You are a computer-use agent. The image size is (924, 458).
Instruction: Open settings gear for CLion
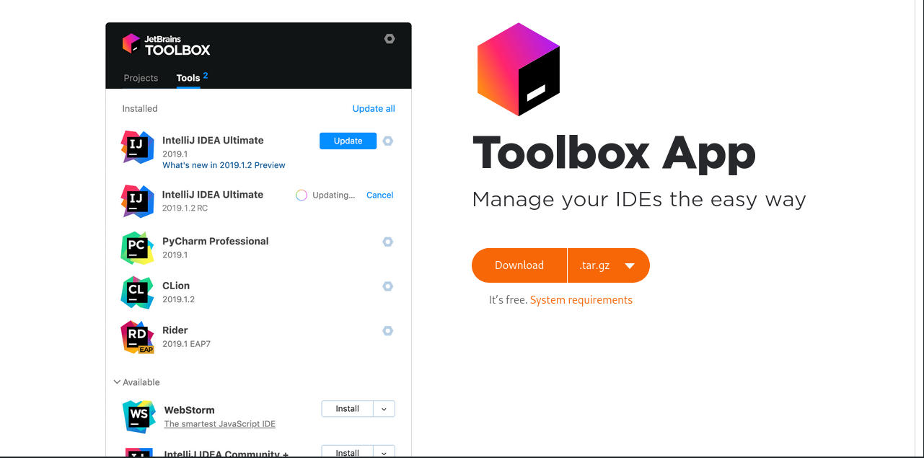(388, 286)
